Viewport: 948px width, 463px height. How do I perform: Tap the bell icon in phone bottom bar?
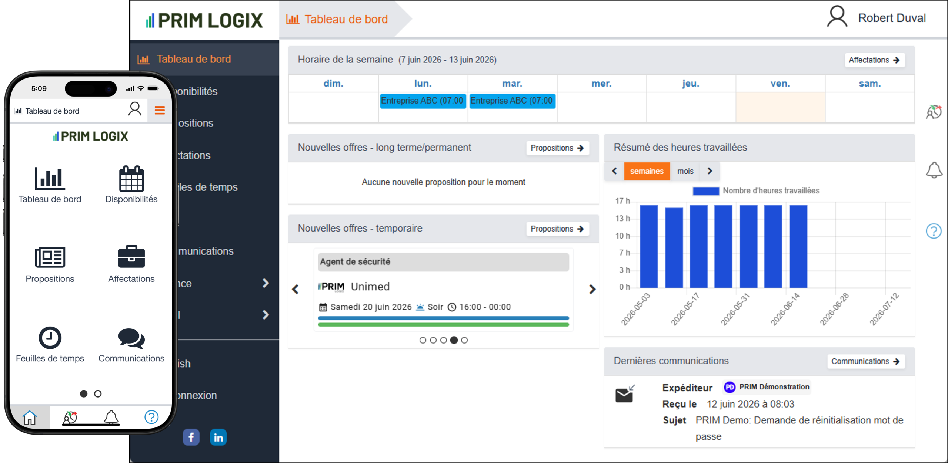(111, 417)
